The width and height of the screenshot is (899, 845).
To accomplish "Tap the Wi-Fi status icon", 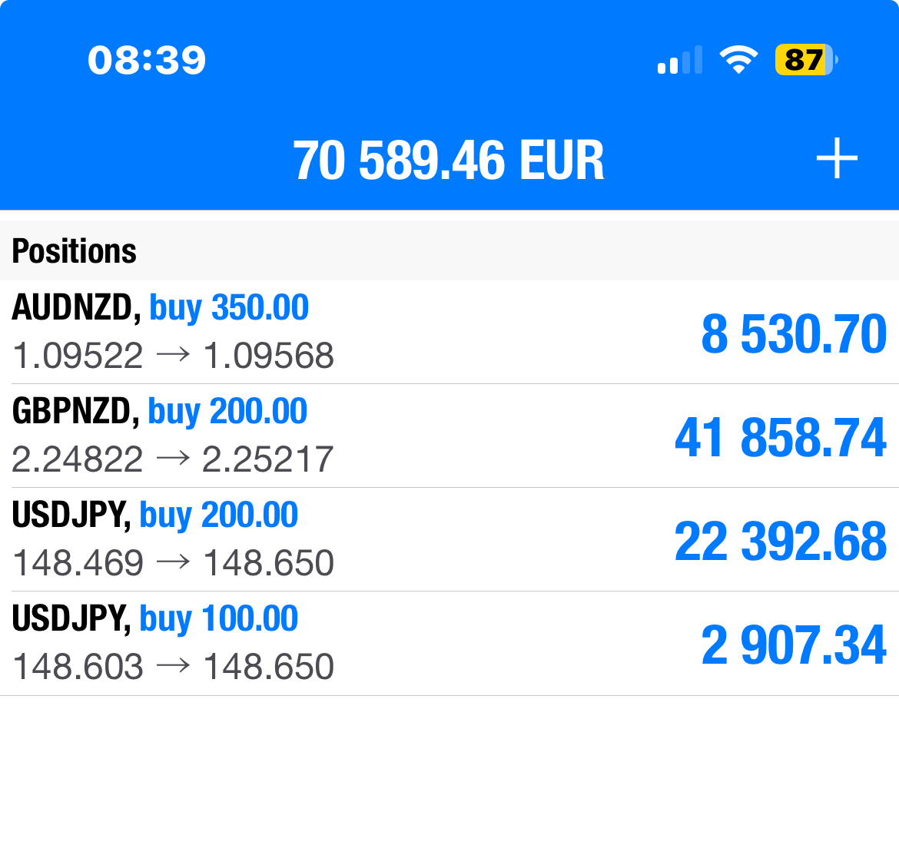I will (738, 60).
